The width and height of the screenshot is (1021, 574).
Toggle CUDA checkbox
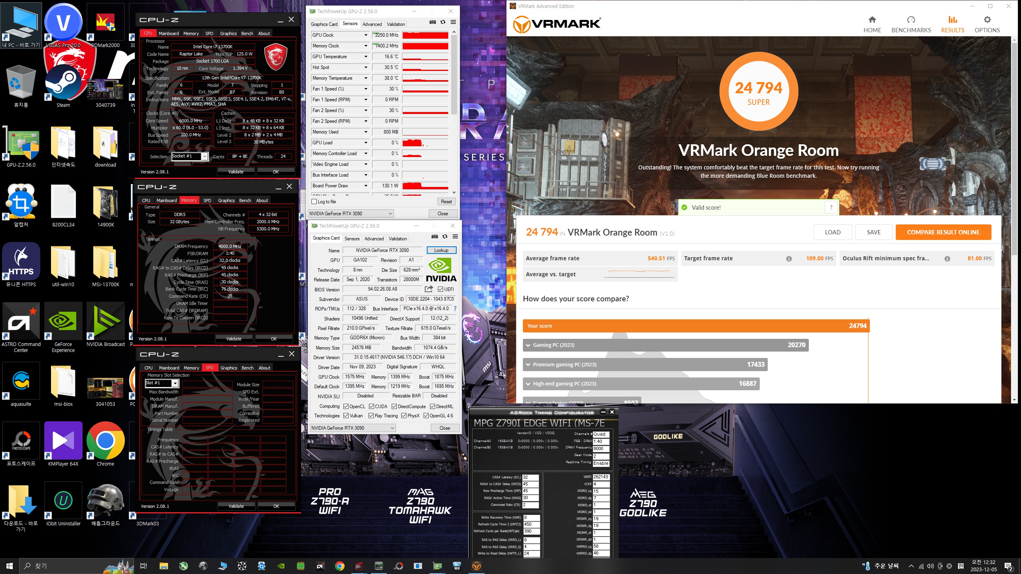click(x=371, y=407)
